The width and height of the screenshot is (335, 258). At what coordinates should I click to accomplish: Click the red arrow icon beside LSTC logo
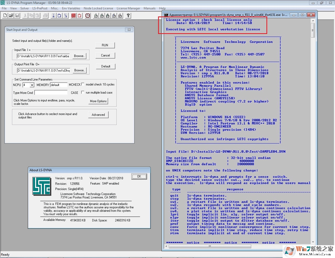(x=80, y=16)
